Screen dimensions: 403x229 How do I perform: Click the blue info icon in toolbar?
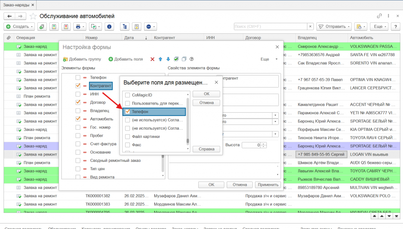click(x=109, y=27)
